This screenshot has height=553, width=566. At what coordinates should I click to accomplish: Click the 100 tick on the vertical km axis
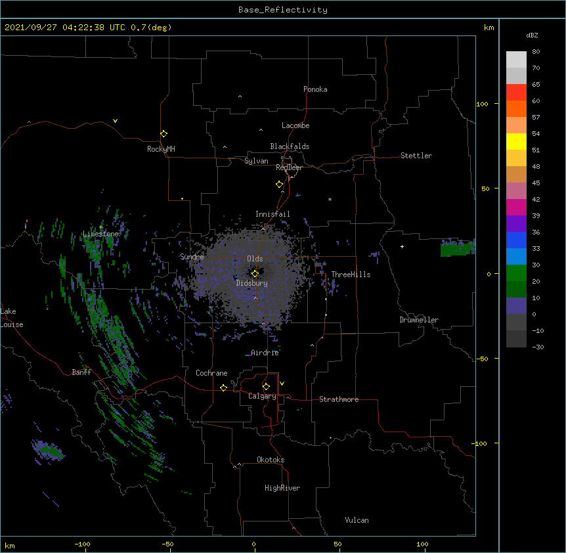482,104
